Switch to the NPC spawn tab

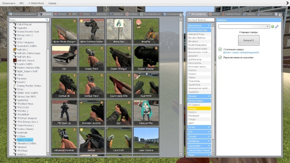[x=73, y=14]
